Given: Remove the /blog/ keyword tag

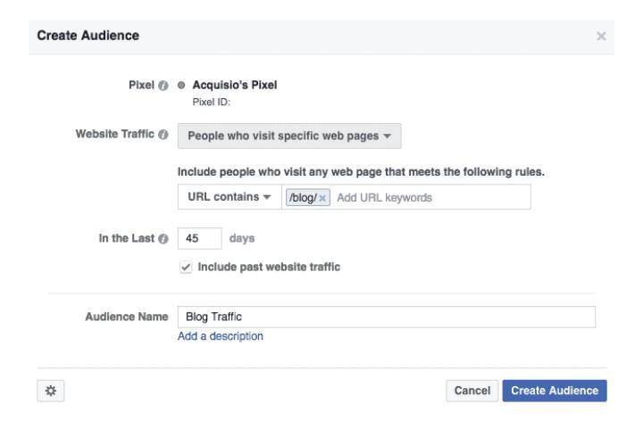Looking at the screenshot, I should pos(322,198).
